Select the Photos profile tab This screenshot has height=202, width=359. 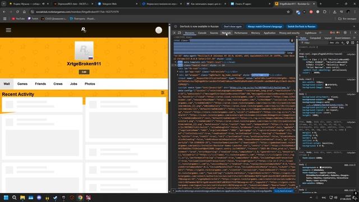click(x=90, y=84)
